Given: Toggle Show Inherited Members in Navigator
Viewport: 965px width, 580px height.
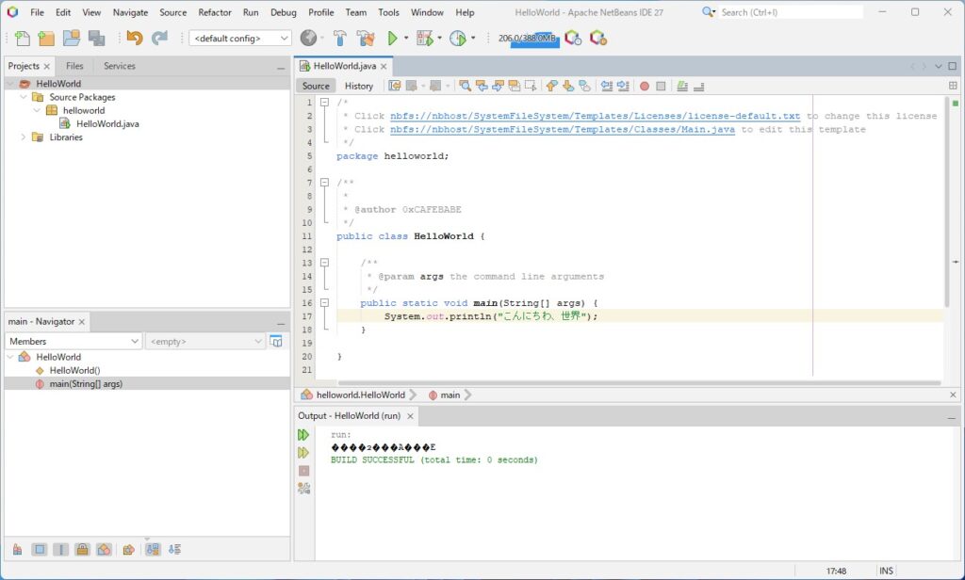Looking at the screenshot, I should [18, 549].
